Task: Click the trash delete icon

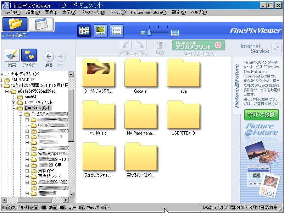Action: point(160,45)
